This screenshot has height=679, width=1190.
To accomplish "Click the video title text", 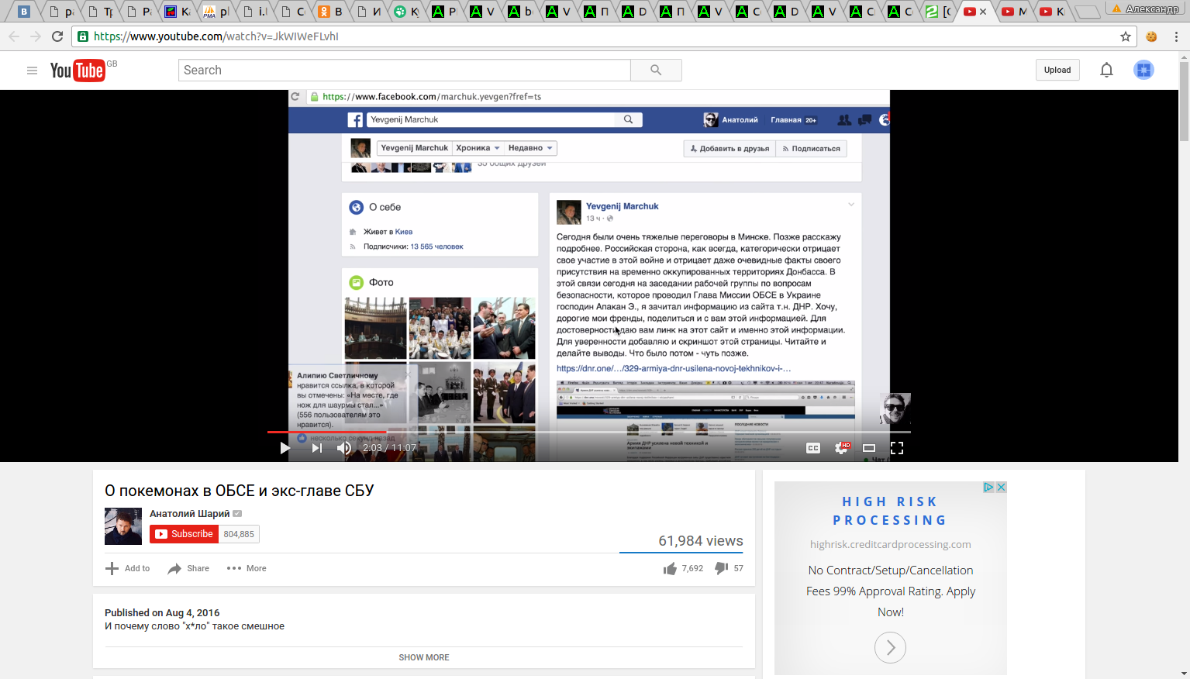I will pyautogui.click(x=240, y=491).
